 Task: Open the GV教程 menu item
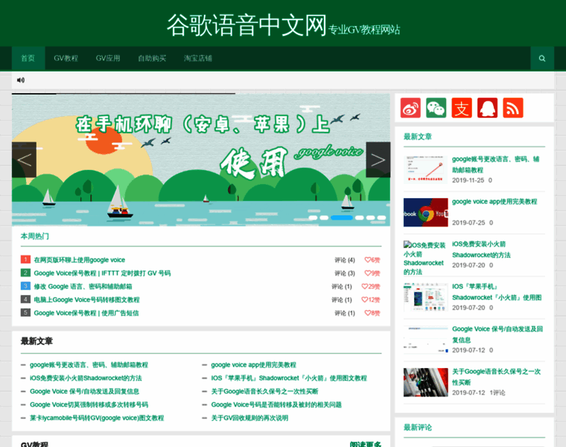coord(66,58)
